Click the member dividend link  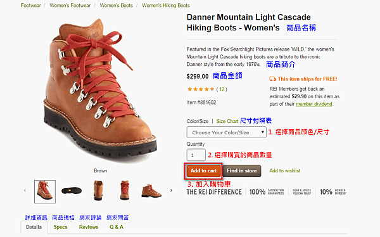coord(314,104)
